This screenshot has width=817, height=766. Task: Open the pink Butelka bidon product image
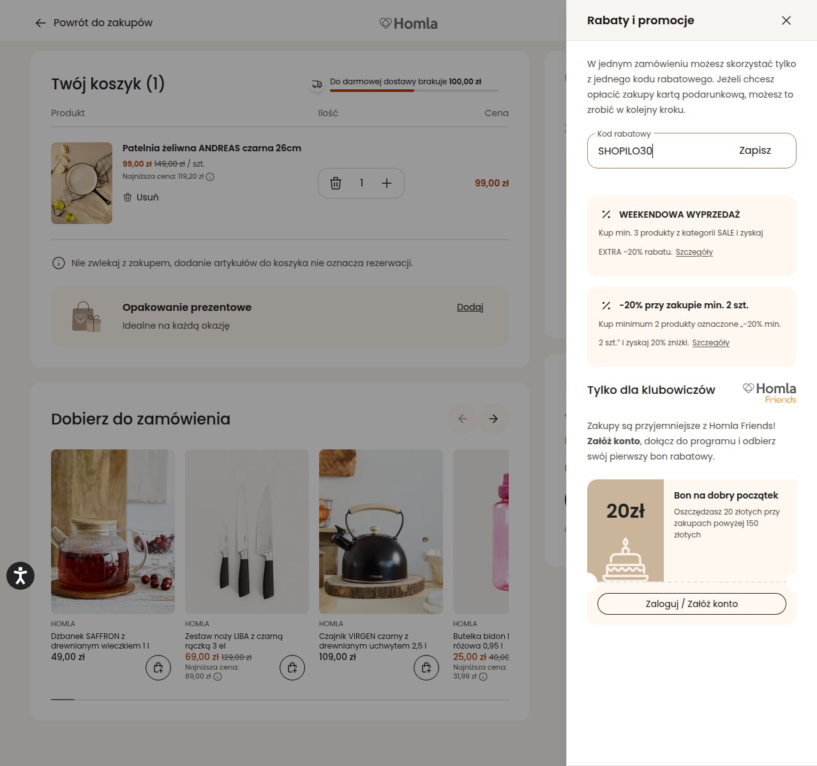point(481,532)
